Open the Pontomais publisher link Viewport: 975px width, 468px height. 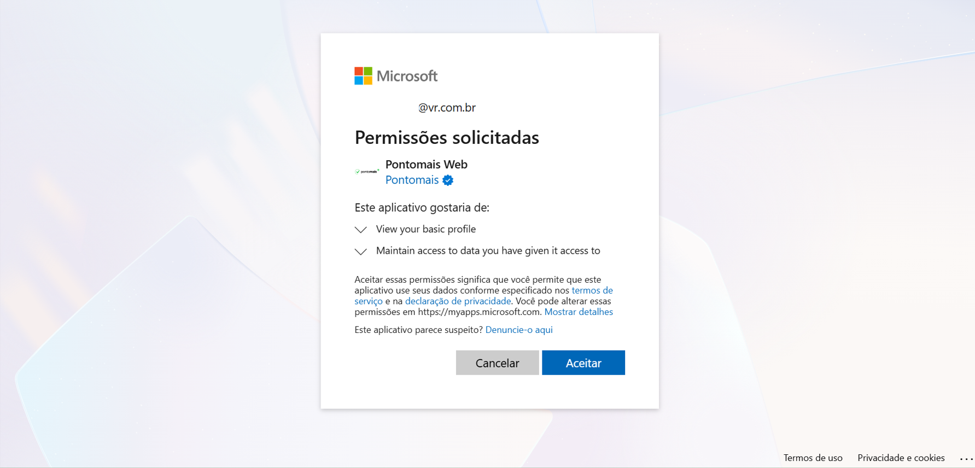click(412, 180)
